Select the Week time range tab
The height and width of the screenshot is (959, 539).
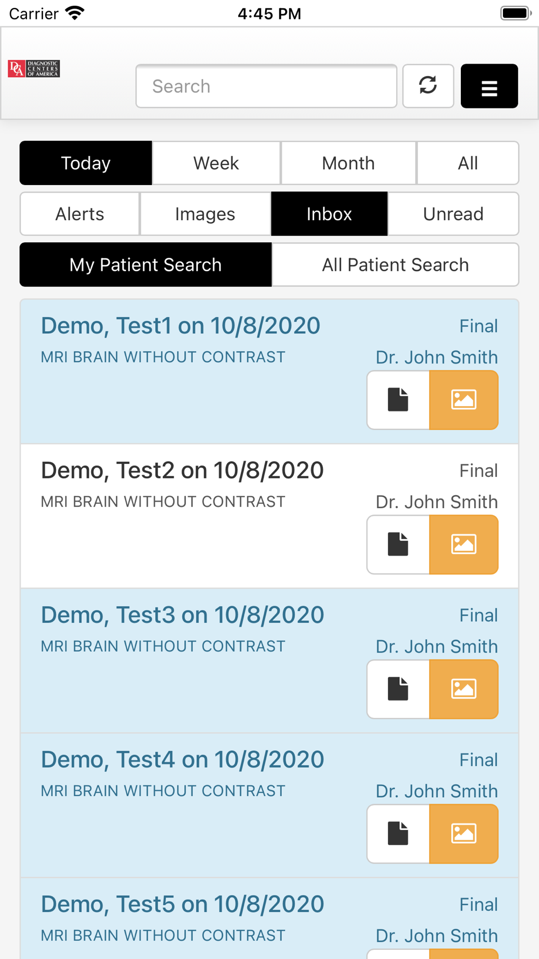216,163
